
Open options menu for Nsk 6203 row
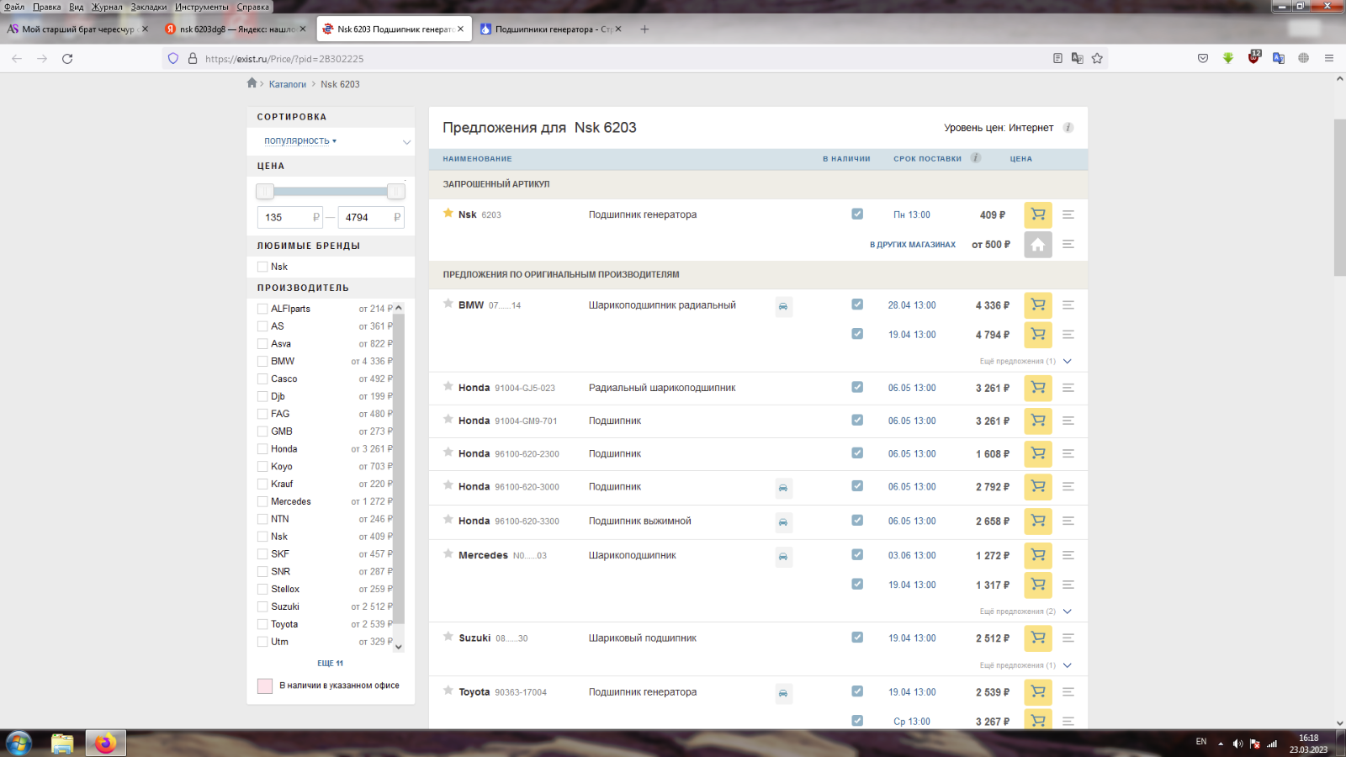click(1068, 214)
